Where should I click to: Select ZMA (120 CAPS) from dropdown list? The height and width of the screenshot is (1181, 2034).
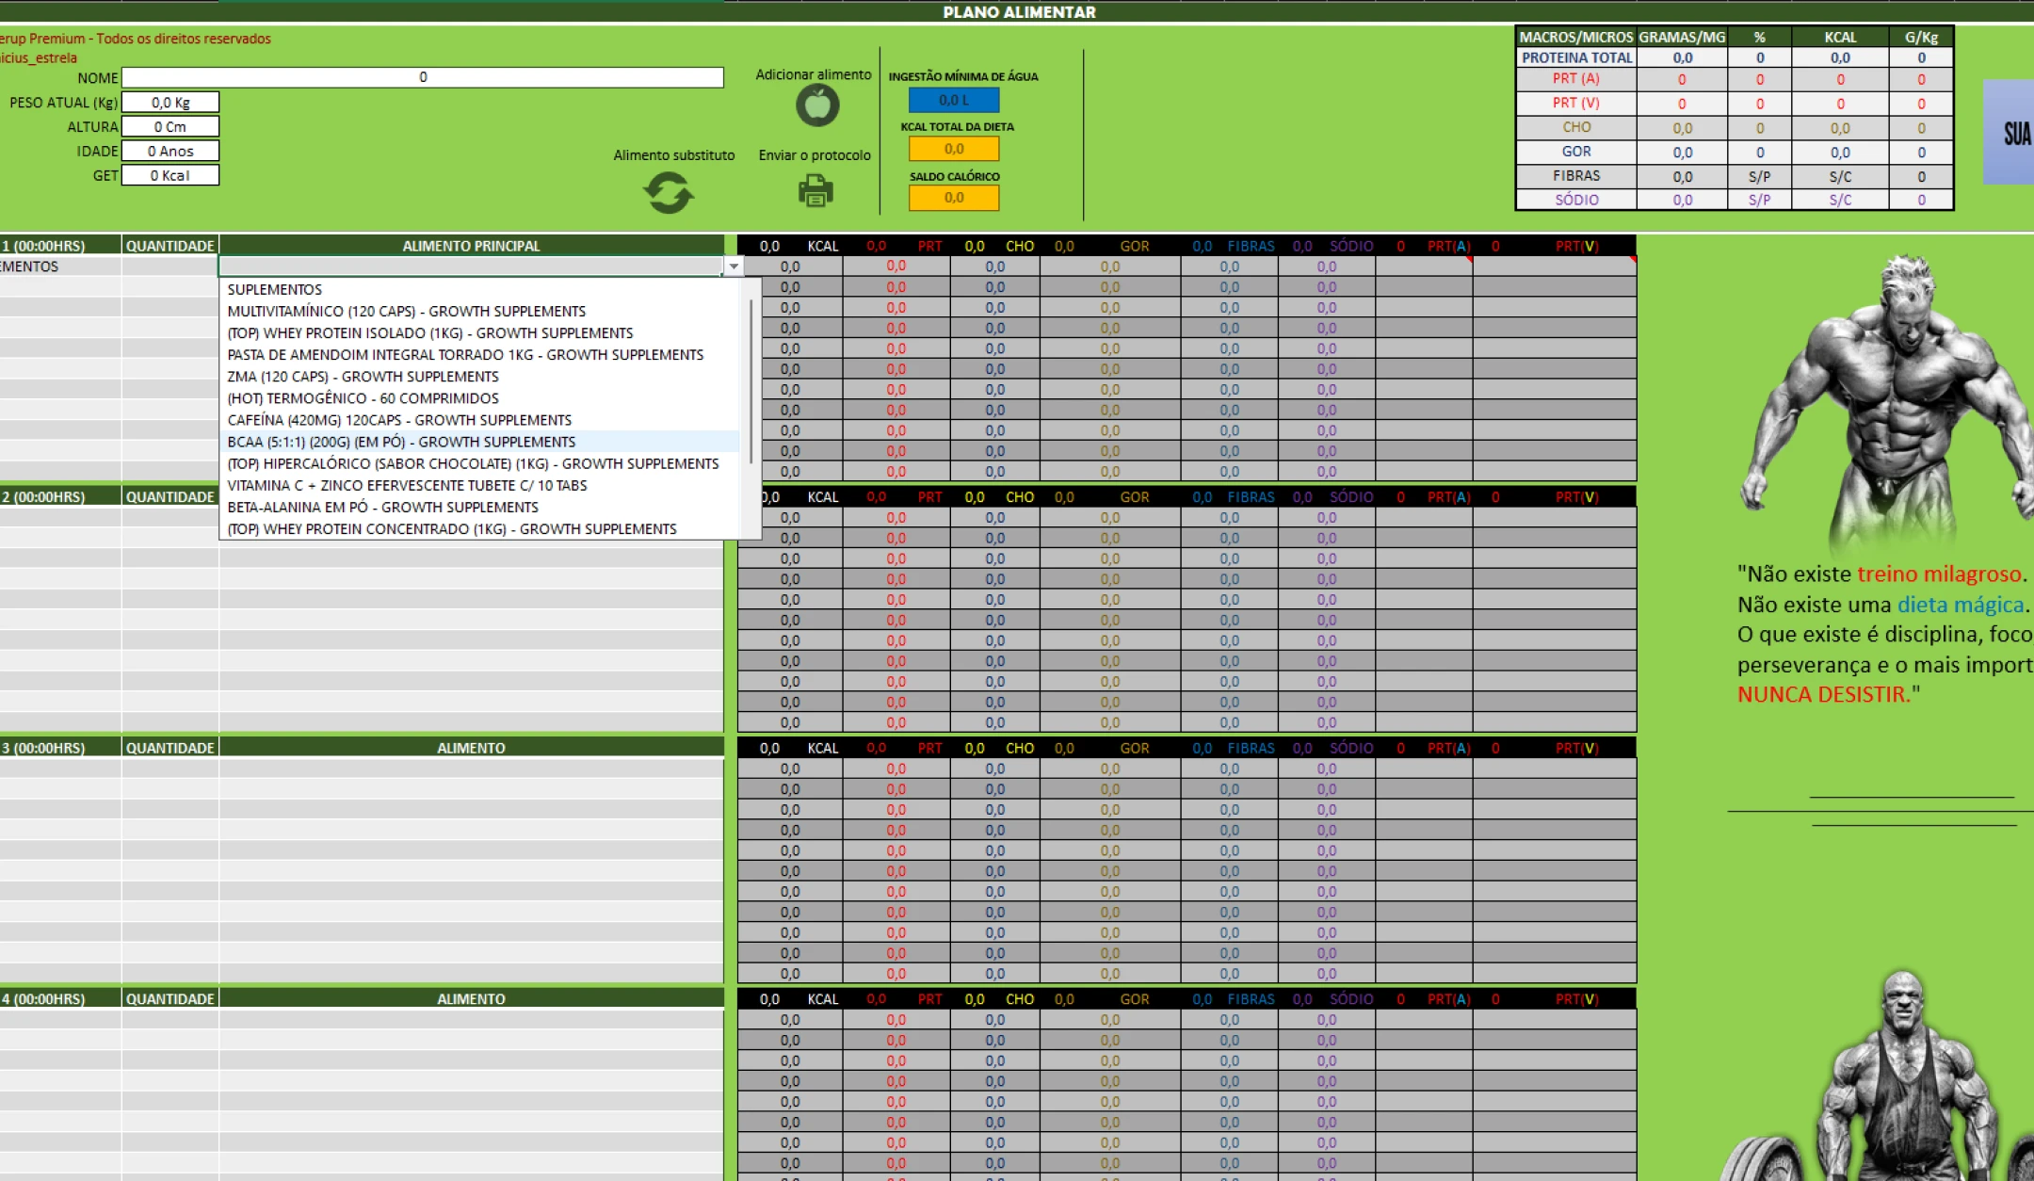[363, 376]
